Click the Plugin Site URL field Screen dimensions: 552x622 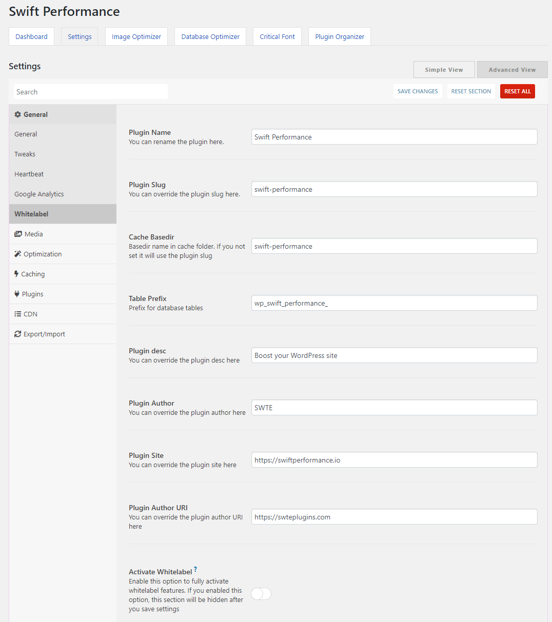395,460
